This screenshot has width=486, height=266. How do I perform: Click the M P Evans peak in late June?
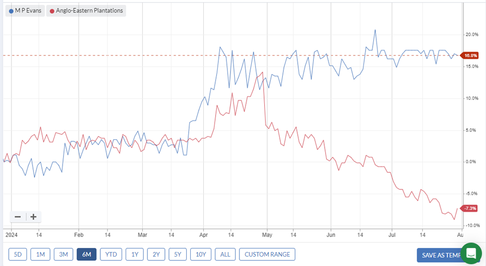point(375,30)
